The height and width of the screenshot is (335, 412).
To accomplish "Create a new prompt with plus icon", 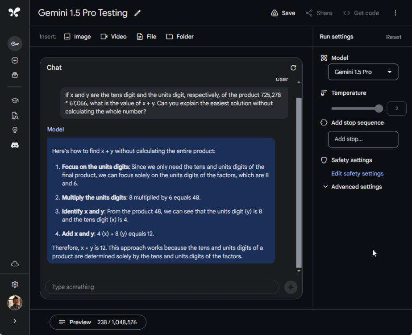I will coord(15,60).
